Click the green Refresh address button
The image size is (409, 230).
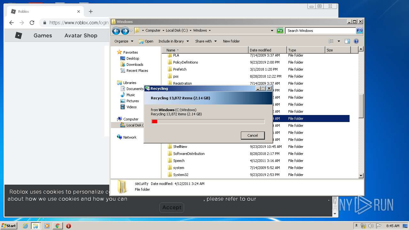[x=280, y=31]
